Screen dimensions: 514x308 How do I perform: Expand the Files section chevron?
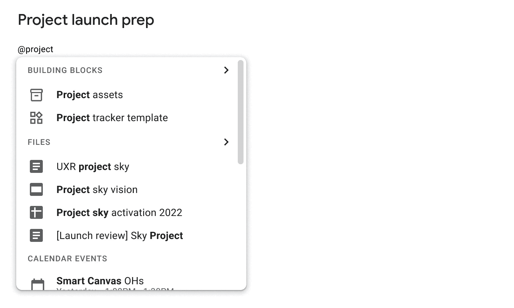click(x=226, y=142)
